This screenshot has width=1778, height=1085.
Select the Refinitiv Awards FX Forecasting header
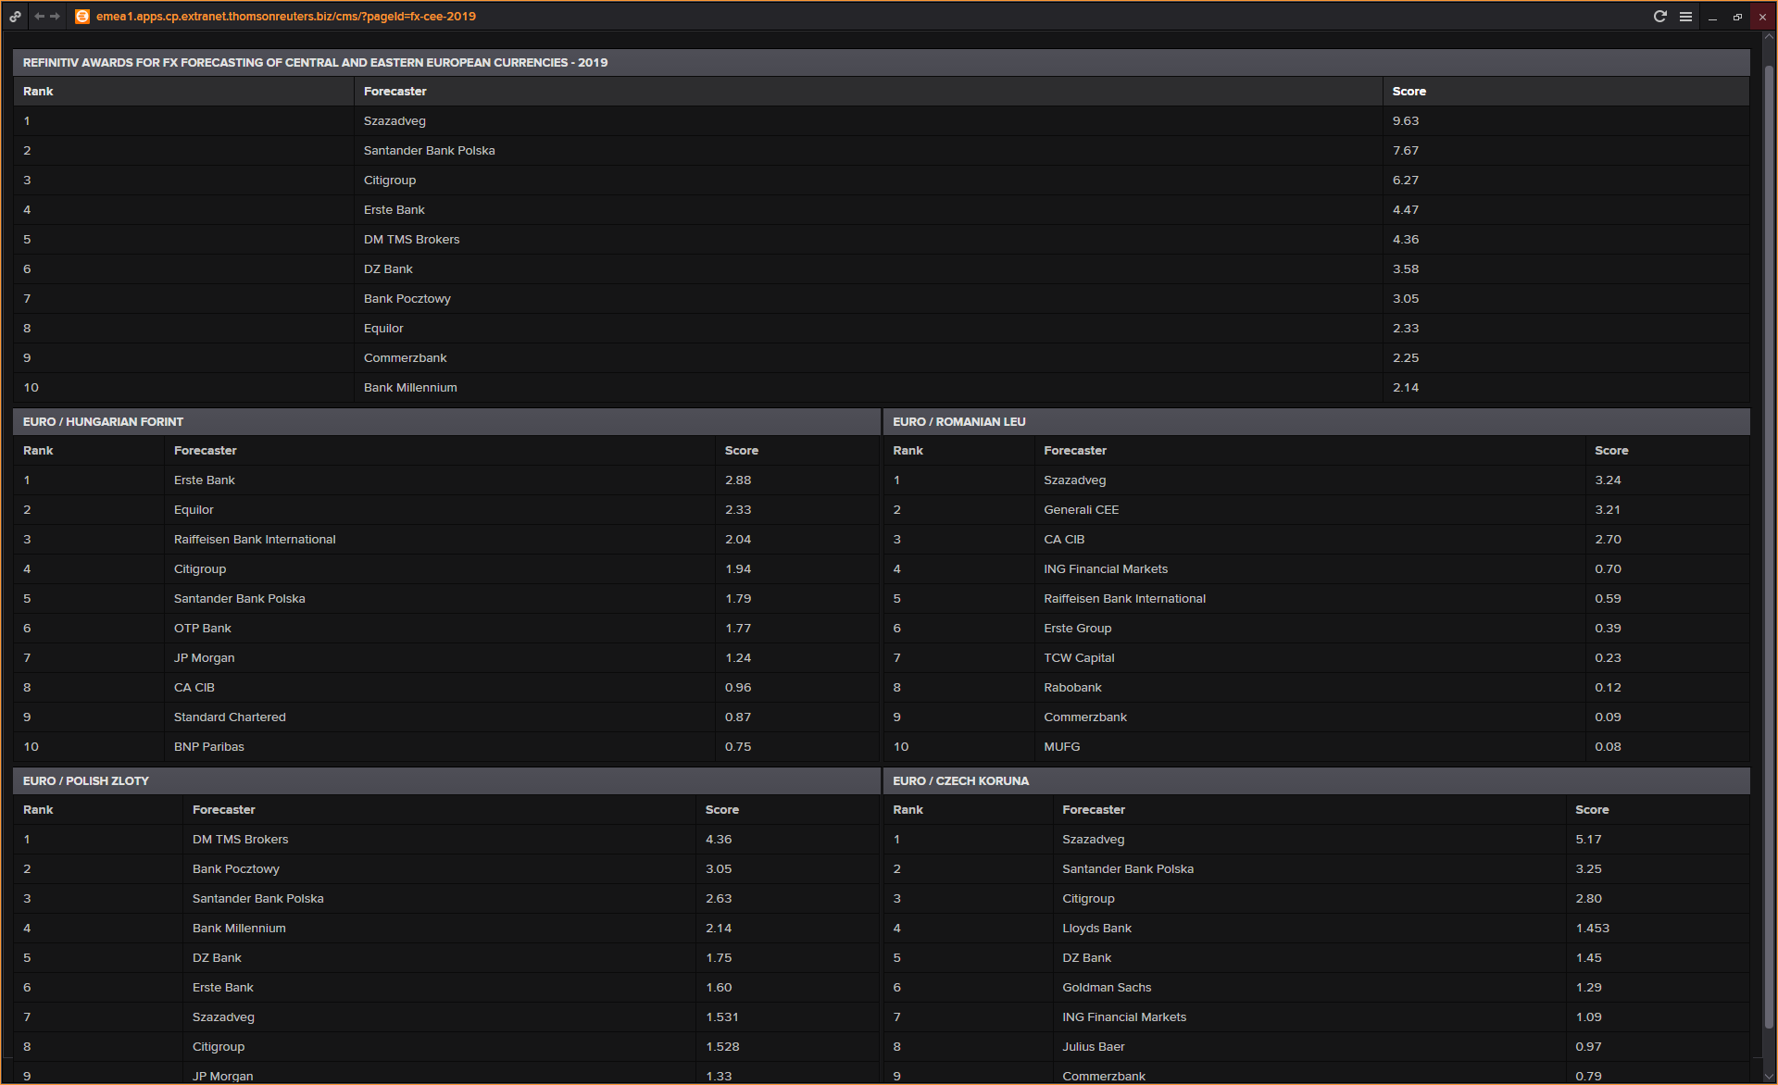click(882, 63)
